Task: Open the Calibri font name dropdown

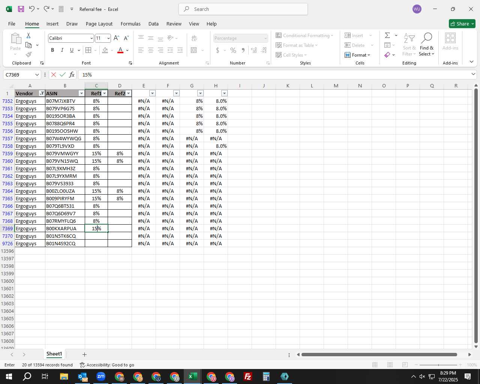Action: [91, 38]
